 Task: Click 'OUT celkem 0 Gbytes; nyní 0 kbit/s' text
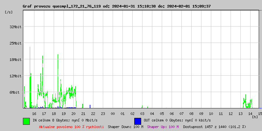pos(177,120)
